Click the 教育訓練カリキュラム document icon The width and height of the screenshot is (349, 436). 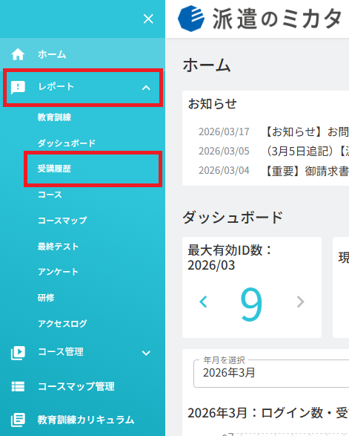(x=18, y=420)
